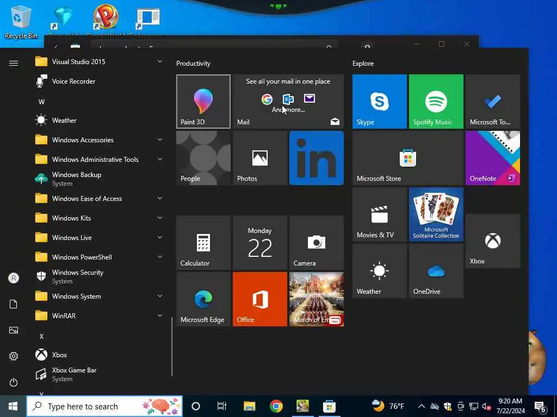The image size is (557, 417).
Task: Launch the OneNote tile
Action: click(493, 158)
